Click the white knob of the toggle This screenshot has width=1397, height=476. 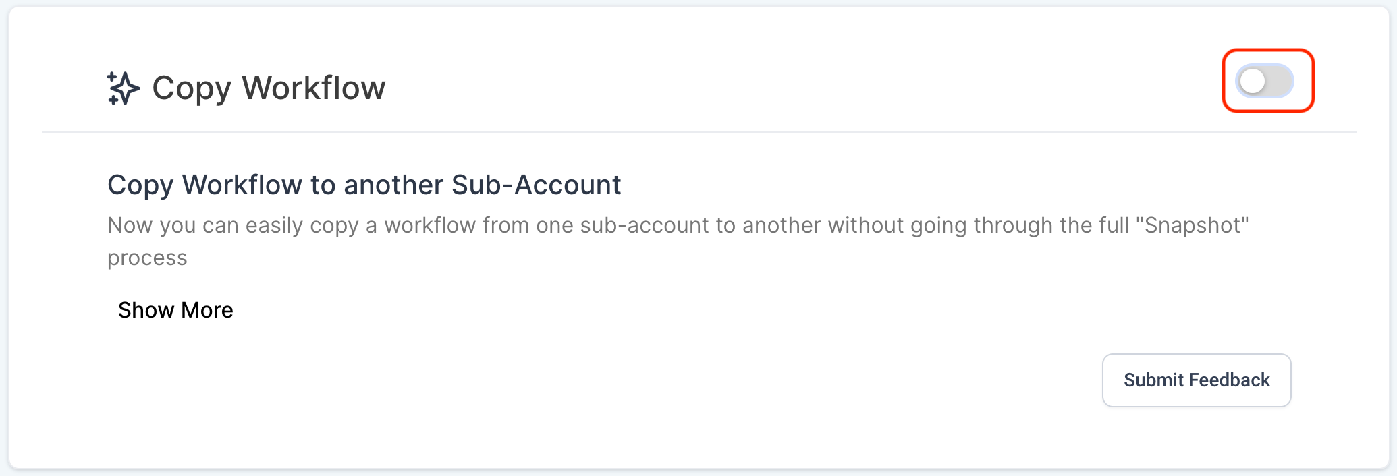point(1253,82)
